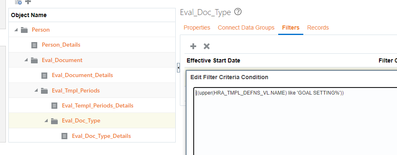Image resolution: width=397 pixels, height=155 pixels.
Task: Click the Eval_Templ_Periods_Details record icon
Action: pos(54,105)
